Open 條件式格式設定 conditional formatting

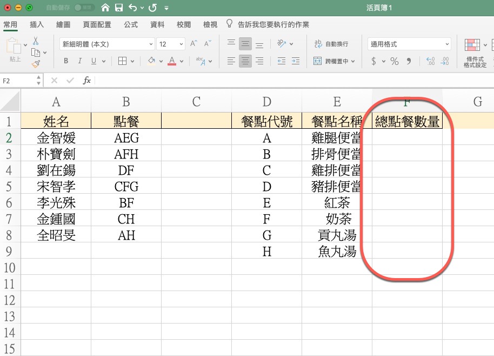click(x=475, y=53)
